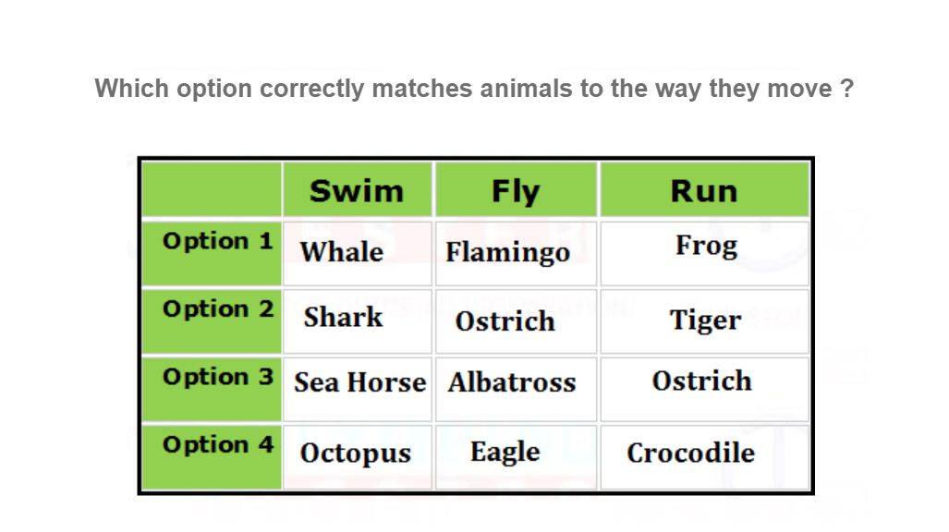
Task: Click the Frog cell
Action: tap(706, 247)
